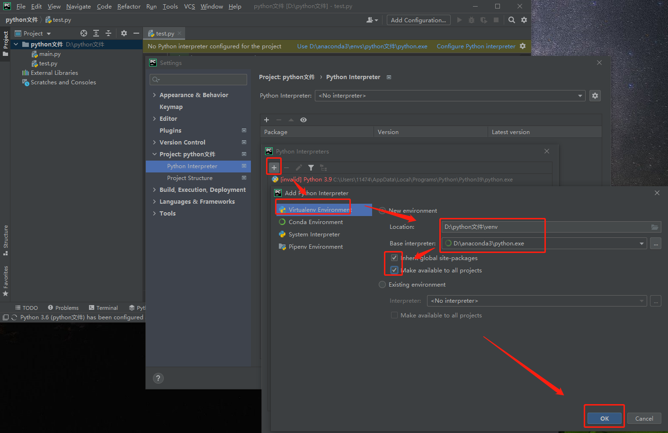Expand Appearance & Behavior settings
The image size is (668, 433).
154,95
